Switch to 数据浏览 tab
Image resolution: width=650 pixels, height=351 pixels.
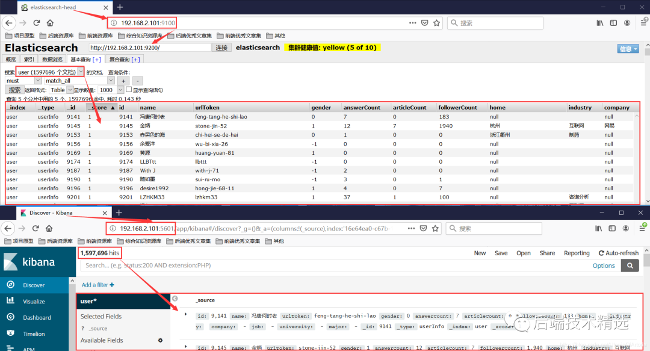pyautogui.click(x=52, y=60)
